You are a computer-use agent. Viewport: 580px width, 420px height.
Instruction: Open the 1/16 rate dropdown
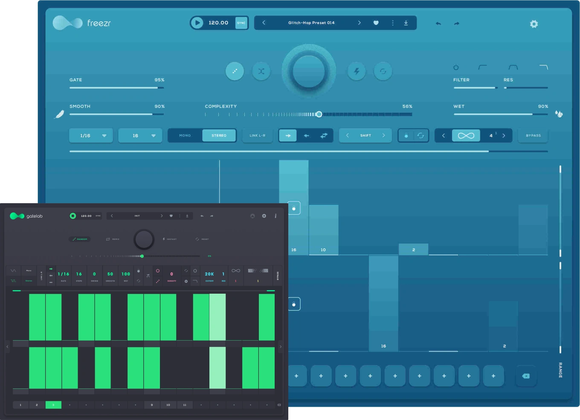(91, 136)
